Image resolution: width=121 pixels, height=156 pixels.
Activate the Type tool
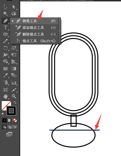click(6, 27)
